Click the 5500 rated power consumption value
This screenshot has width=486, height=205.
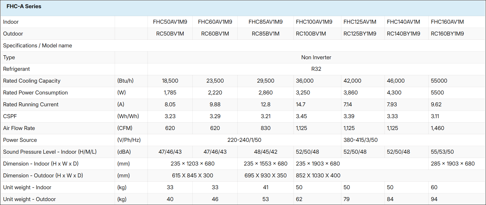(437, 93)
